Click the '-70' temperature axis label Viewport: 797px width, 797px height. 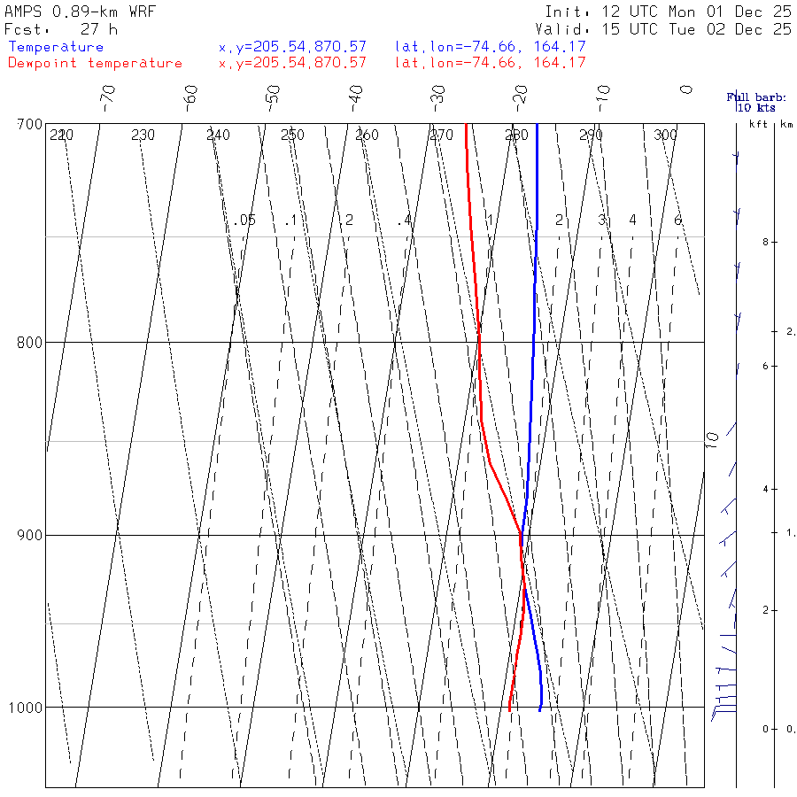click(x=108, y=98)
